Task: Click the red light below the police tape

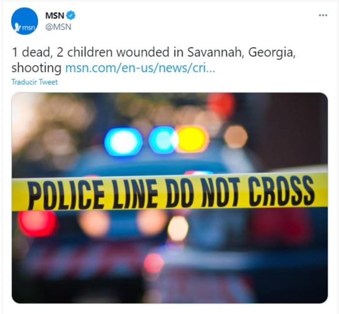Action: click(x=38, y=223)
